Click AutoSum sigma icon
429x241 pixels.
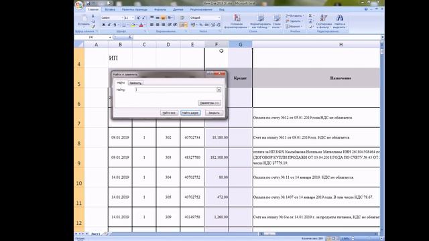pyautogui.click(x=310, y=16)
